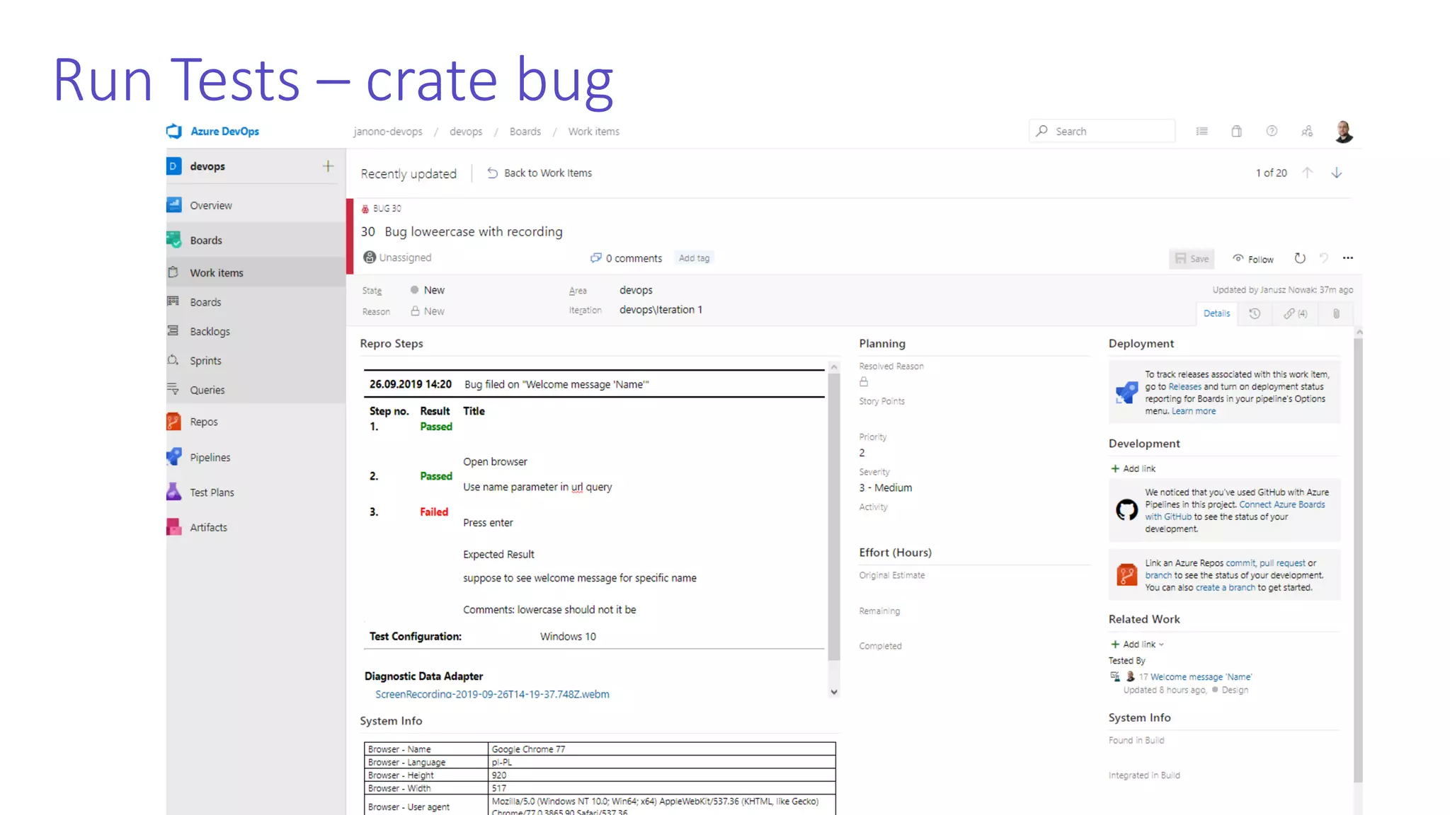This screenshot has width=1450, height=815.
Task: Open the History tab clock icon
Action: [1255, 313]
